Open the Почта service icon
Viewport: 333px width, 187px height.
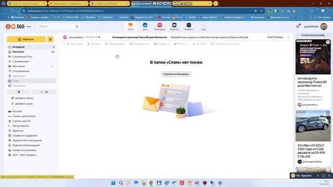pos(131,26)
